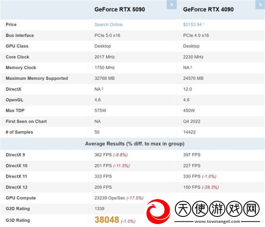Click the DirectX row label

coord(13,89)
